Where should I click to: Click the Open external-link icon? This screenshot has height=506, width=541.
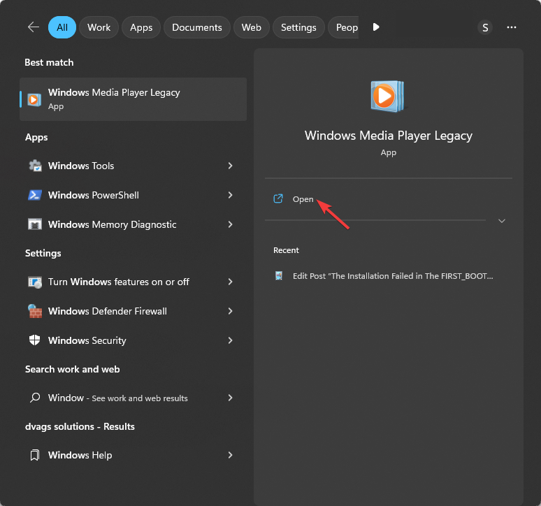click(x=278, y=198)
